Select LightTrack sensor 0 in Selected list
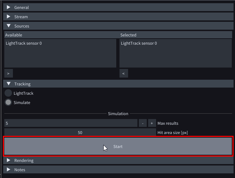 point(139,43)
